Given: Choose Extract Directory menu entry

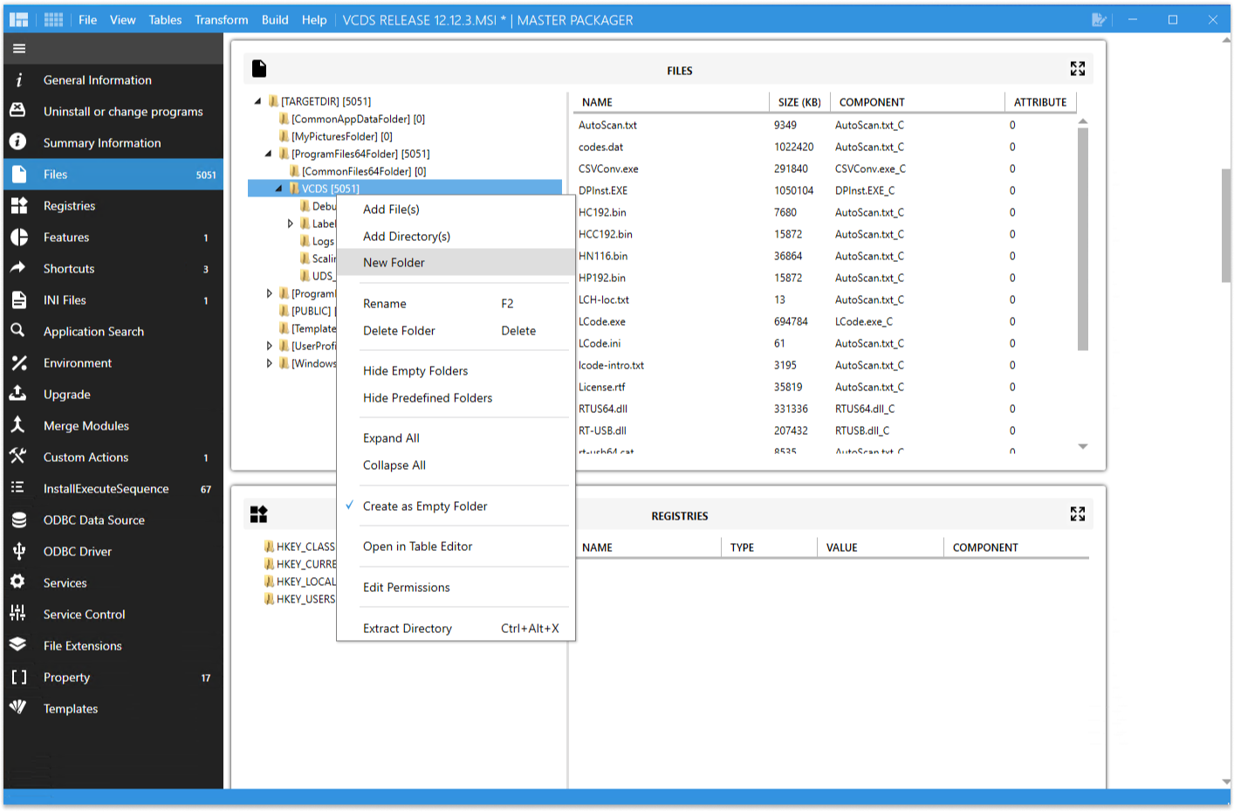Looking at the screenshot, I should click(x=456, y=629).
